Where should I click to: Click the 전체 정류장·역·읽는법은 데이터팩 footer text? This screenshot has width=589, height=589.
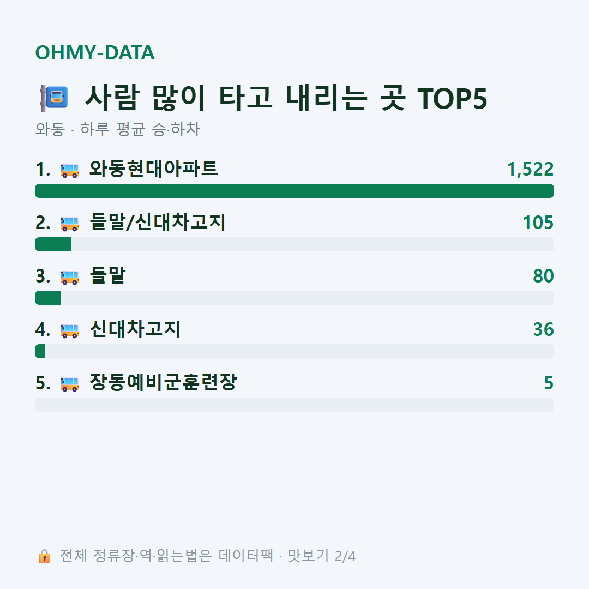167,556
